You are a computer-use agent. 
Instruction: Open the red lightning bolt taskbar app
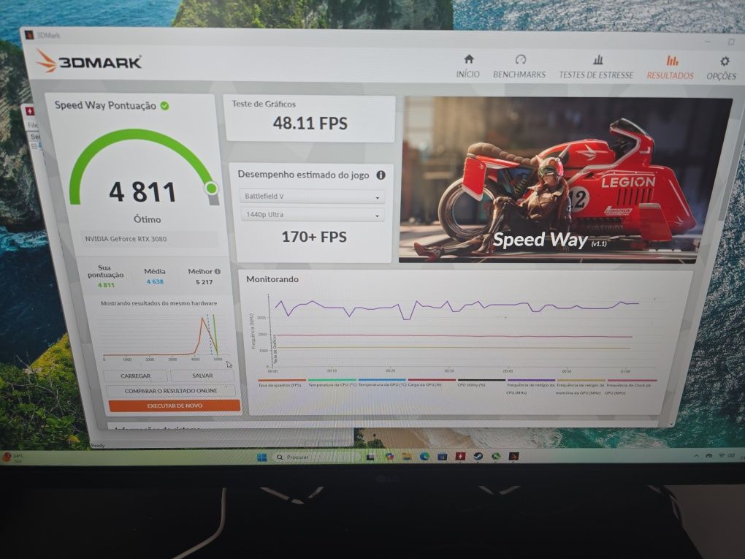460,457
